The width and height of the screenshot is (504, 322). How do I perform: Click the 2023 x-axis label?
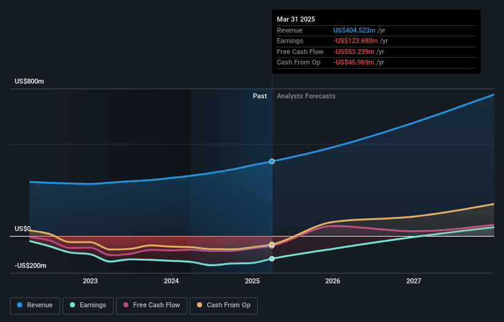90,281
